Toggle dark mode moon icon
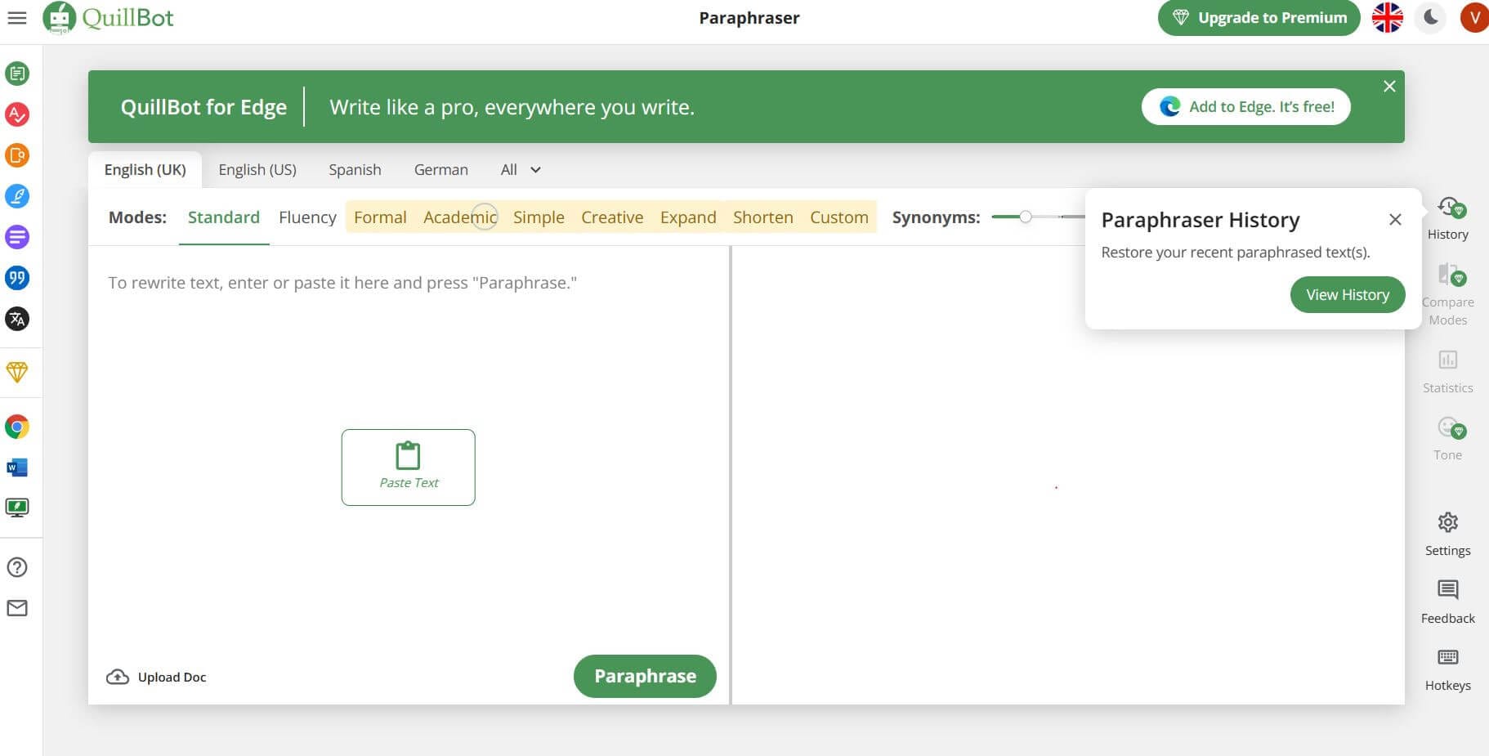Viewport: 1489px width, 756px height. click(x=1431, y=17)
